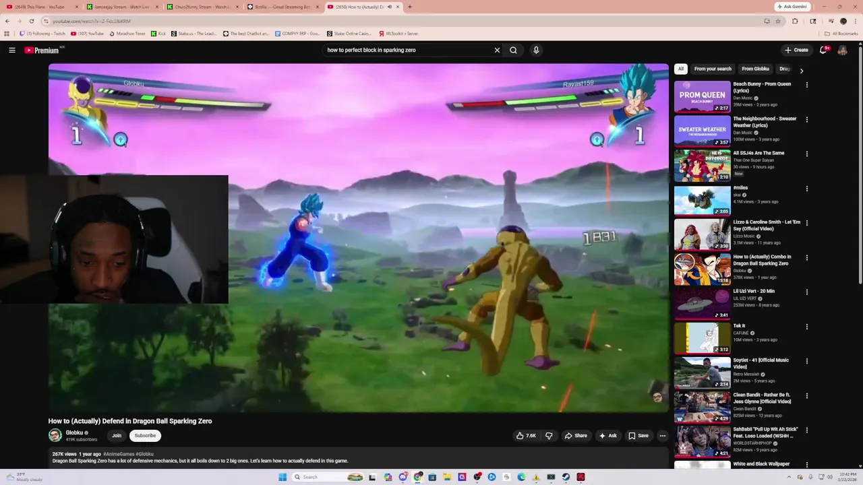Bookmark this page with star icon
This screenshot has width=863, height=485.
click(x=778, y=21)
